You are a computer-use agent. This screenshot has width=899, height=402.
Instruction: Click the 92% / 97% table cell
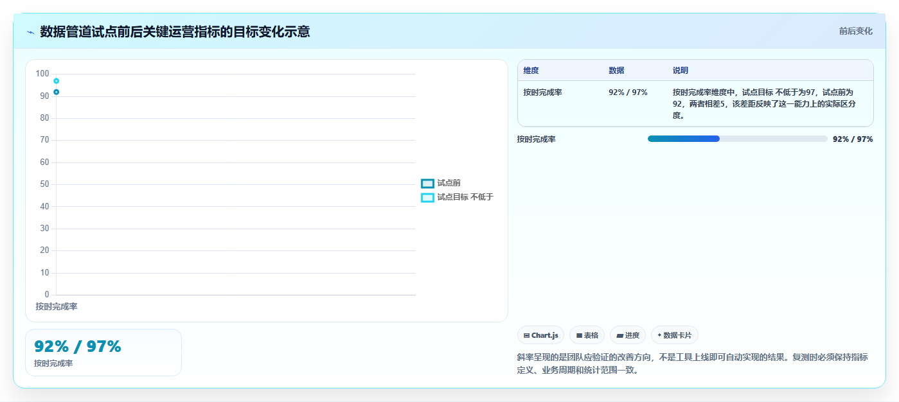628,92
